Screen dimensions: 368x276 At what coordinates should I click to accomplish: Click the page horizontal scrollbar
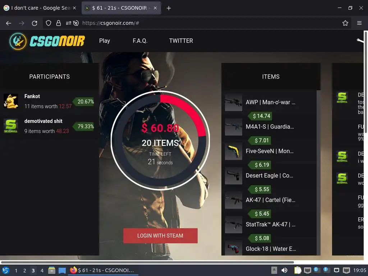coord(147,262)
